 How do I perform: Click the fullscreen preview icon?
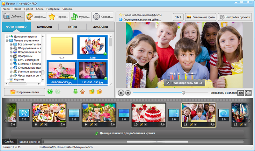coord(248,93)
